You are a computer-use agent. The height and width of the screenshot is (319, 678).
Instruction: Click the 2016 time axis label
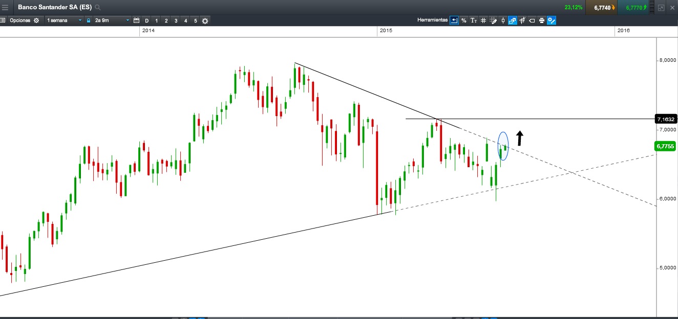[x=624, y=31]
